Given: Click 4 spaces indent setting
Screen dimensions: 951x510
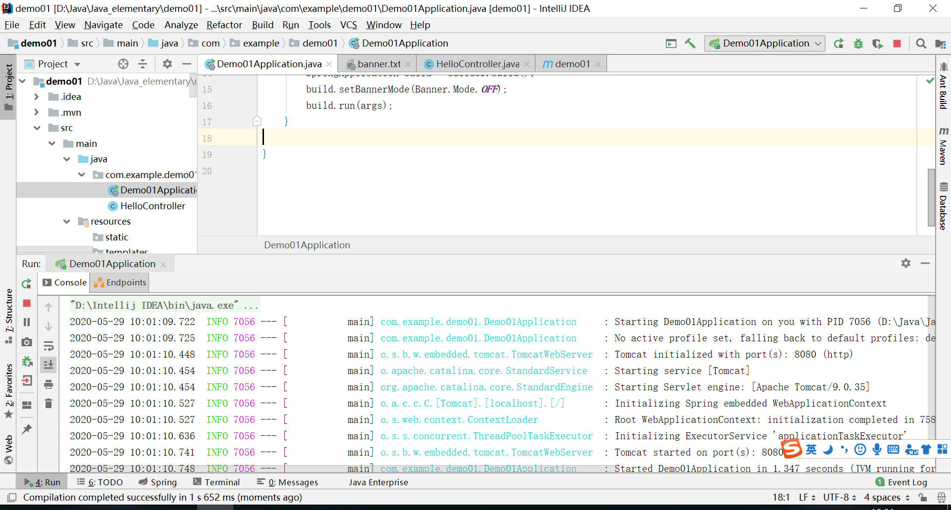Looking at the screenshot, I should point(887,497).
